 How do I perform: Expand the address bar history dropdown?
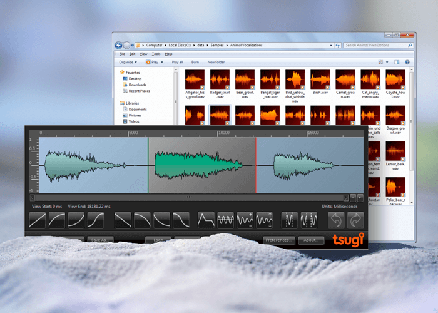(x=331, y=45)
